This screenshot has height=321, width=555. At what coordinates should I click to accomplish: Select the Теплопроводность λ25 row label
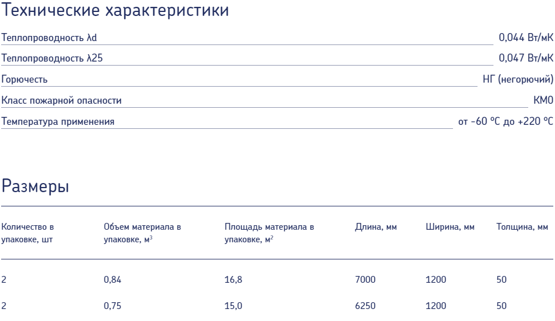[x=52, y=58]
